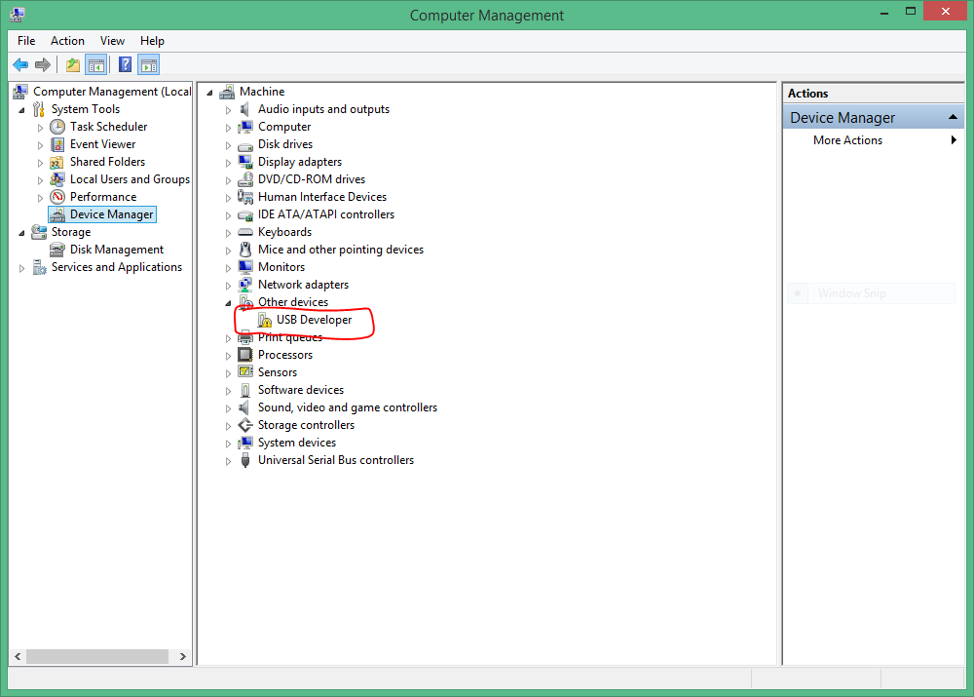Click the Sound, video and game controllers icon
974x697 pixels.
coord(245,407)
